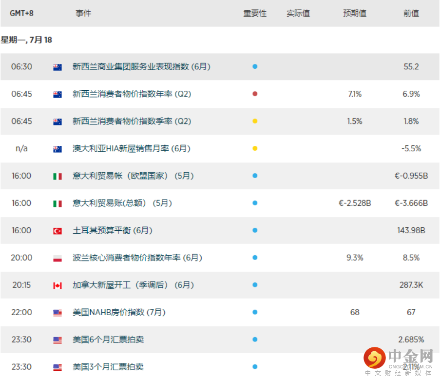Click US flag beside 美国6个月汇票拍卖

pos(57,340)
